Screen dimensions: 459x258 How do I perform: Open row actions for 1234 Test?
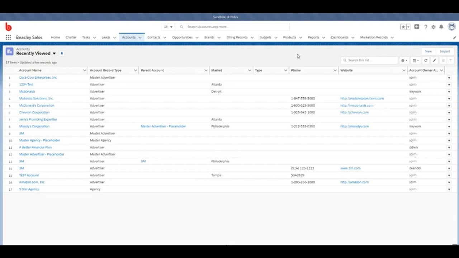[449, 85]
